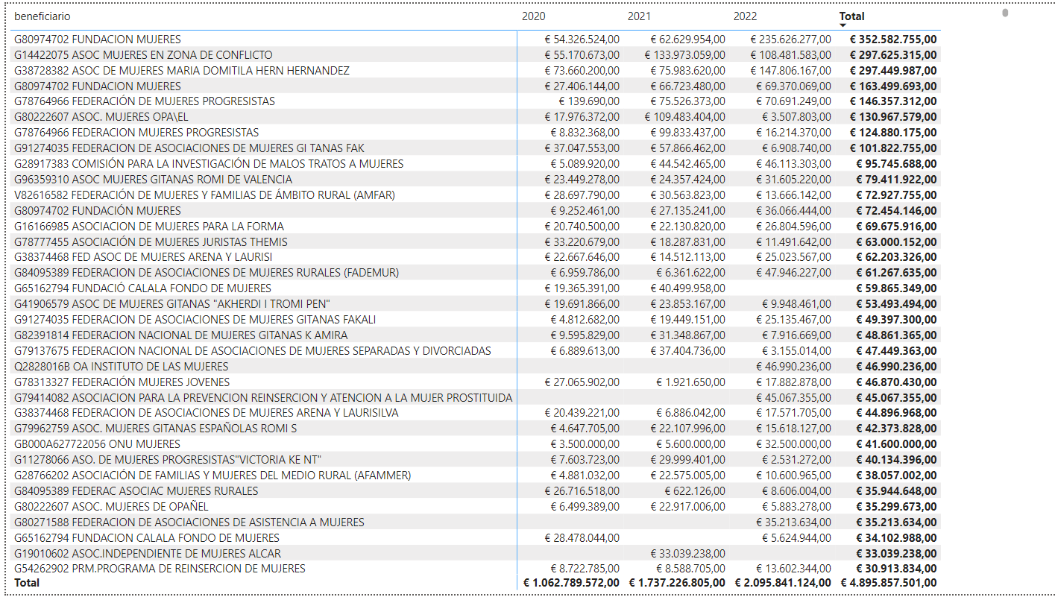
Task: Click the vertical scrollbar thumb
Action: coord(1005,13)
